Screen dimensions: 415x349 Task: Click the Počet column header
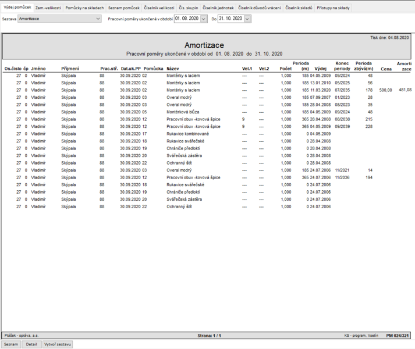tap(286, 69)
